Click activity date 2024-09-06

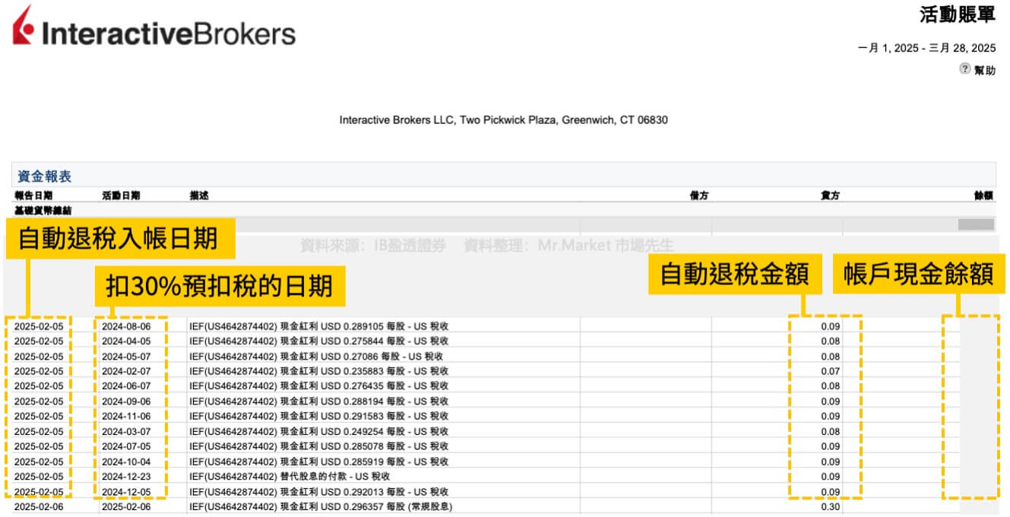pos(126,401)
